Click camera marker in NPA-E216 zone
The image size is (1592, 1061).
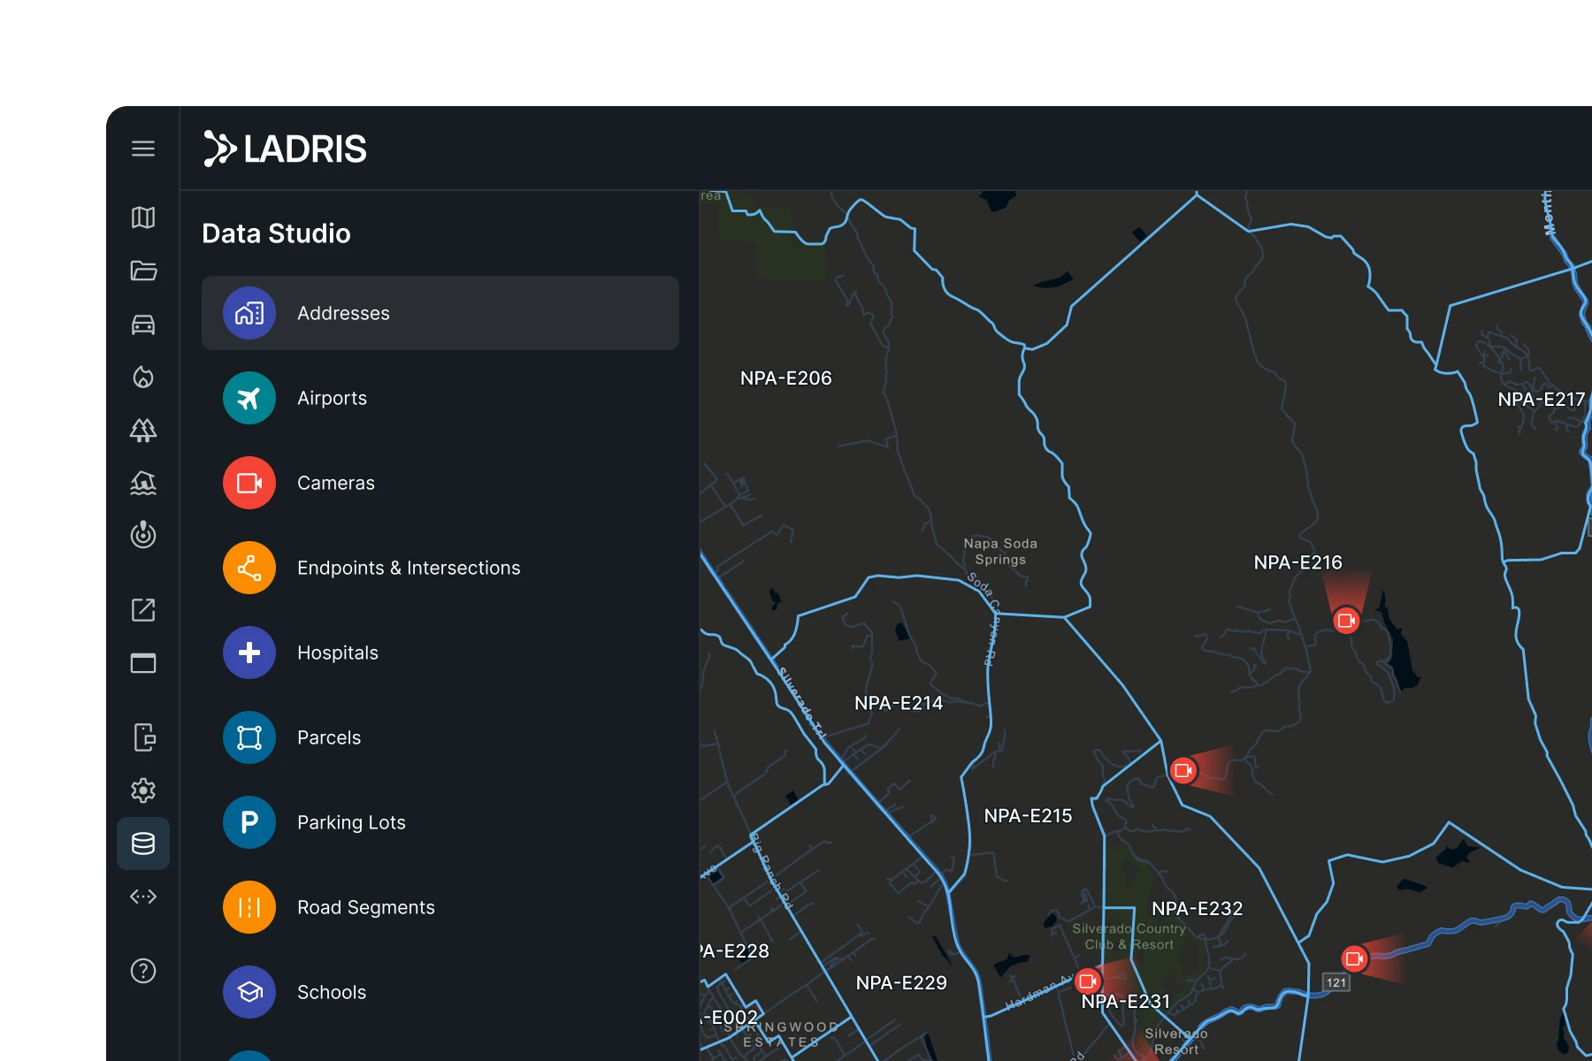[x=1346, y=620]
